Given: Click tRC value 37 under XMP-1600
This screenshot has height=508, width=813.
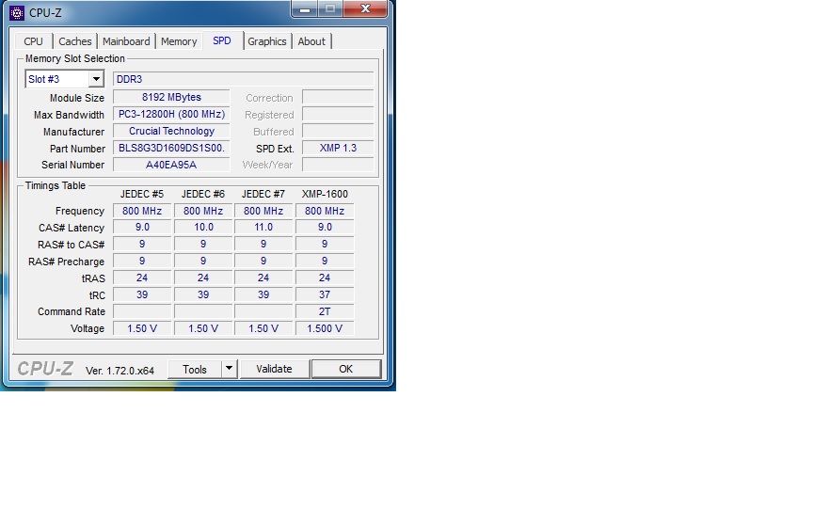Looking at the screenshot, I should coord(325,294).
